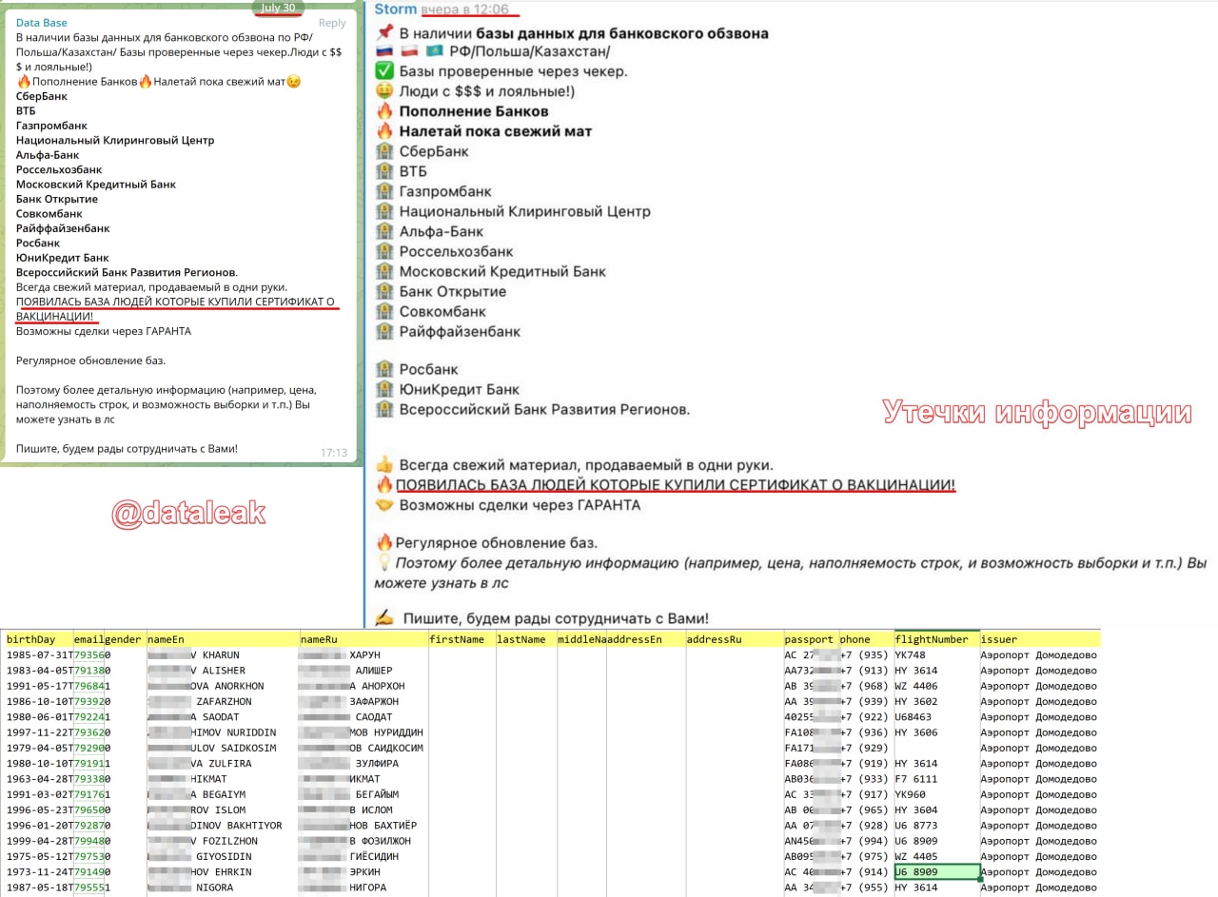Click the bank emoji beside СберБанк in Storm message
1218x897 pixels.
[x=384, y=151]
